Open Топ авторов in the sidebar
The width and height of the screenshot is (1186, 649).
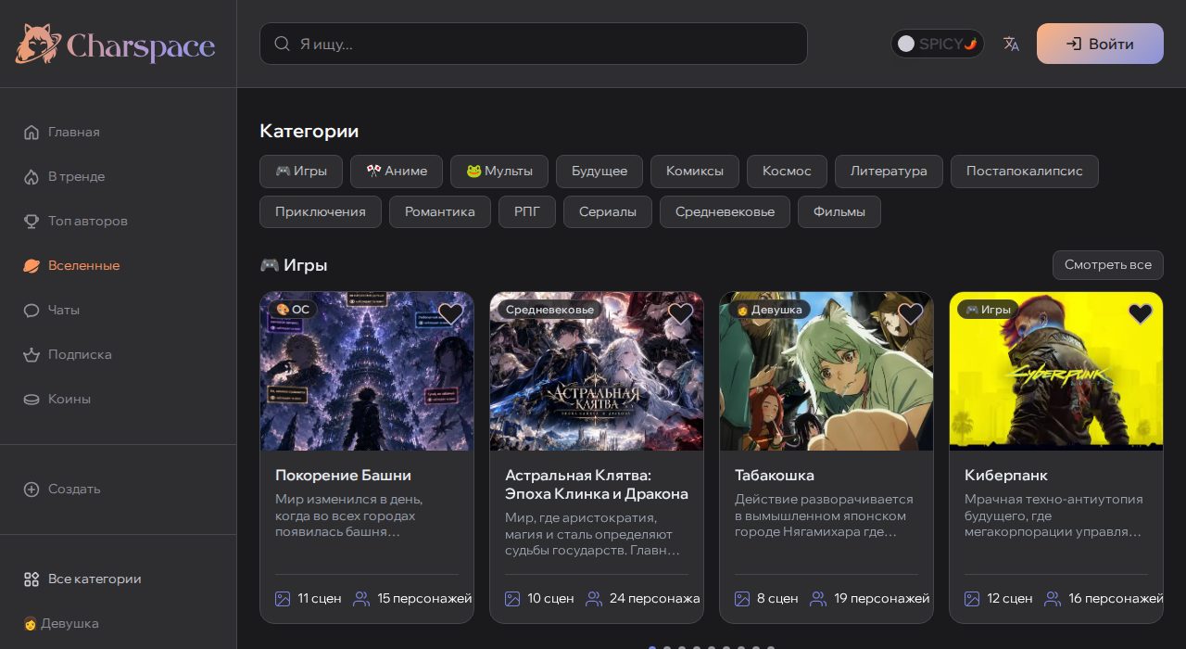pyautogui.click(x=75, y=221)
